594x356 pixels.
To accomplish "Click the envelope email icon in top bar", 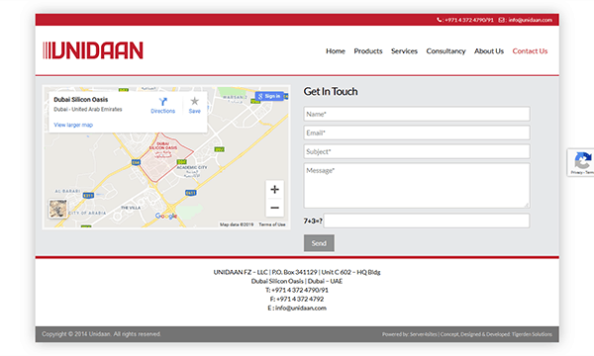I will tap(501, 20).
